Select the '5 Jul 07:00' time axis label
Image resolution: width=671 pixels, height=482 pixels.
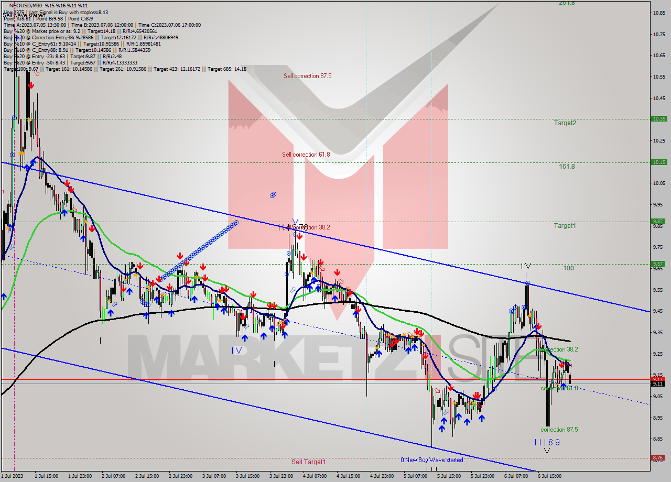click(x=417, y=476)
